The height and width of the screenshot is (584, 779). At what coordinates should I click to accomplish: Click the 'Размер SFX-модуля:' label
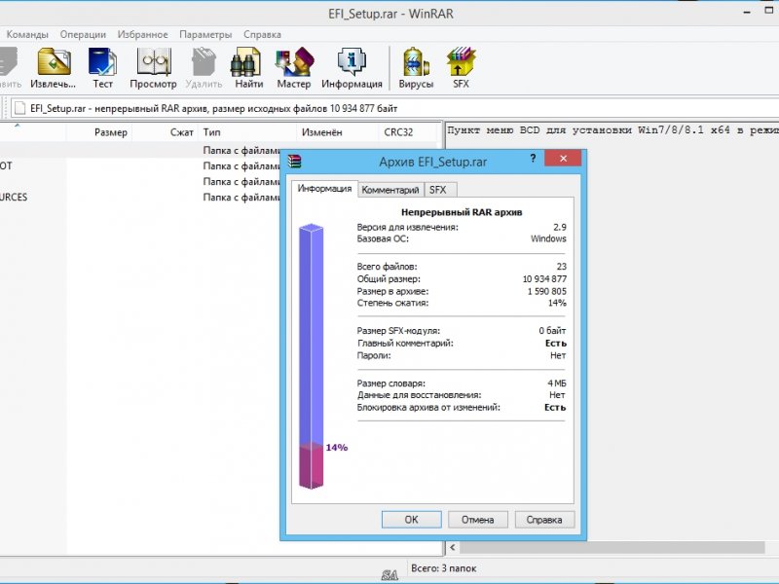pos(398,331)
